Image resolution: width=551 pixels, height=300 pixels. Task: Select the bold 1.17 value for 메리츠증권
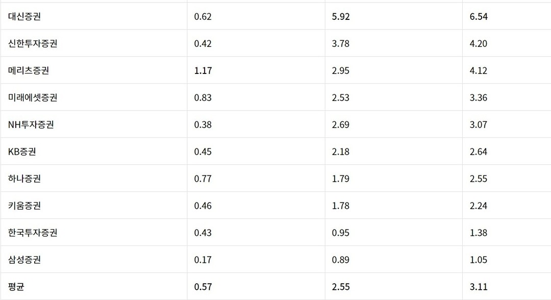[203, 70]
